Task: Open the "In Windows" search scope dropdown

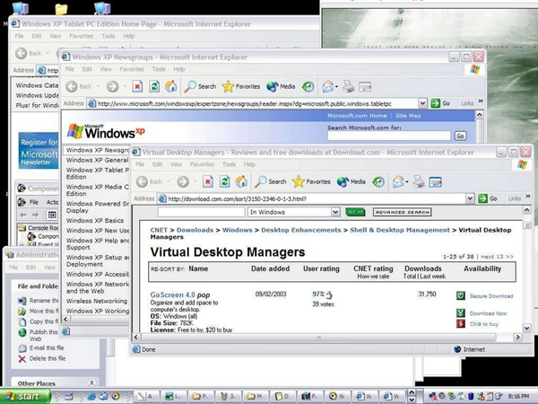Action: click(335, 213)
